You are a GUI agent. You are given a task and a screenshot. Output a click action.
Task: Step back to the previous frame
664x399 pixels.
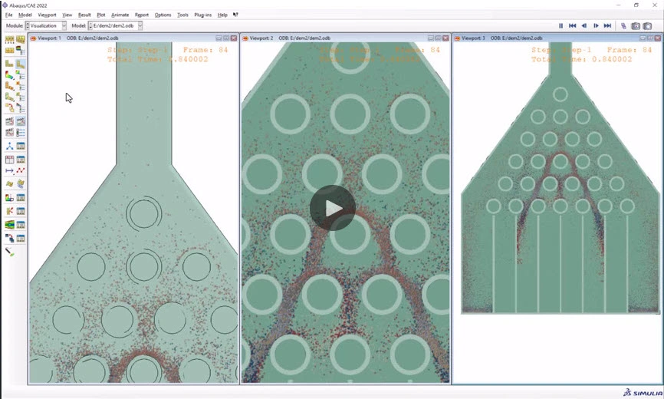coord(584,26)
